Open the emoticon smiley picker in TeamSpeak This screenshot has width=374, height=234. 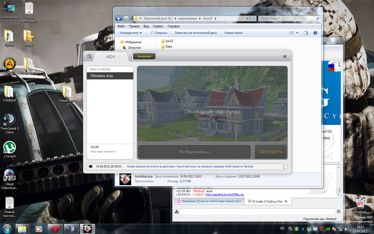(339, 211)
